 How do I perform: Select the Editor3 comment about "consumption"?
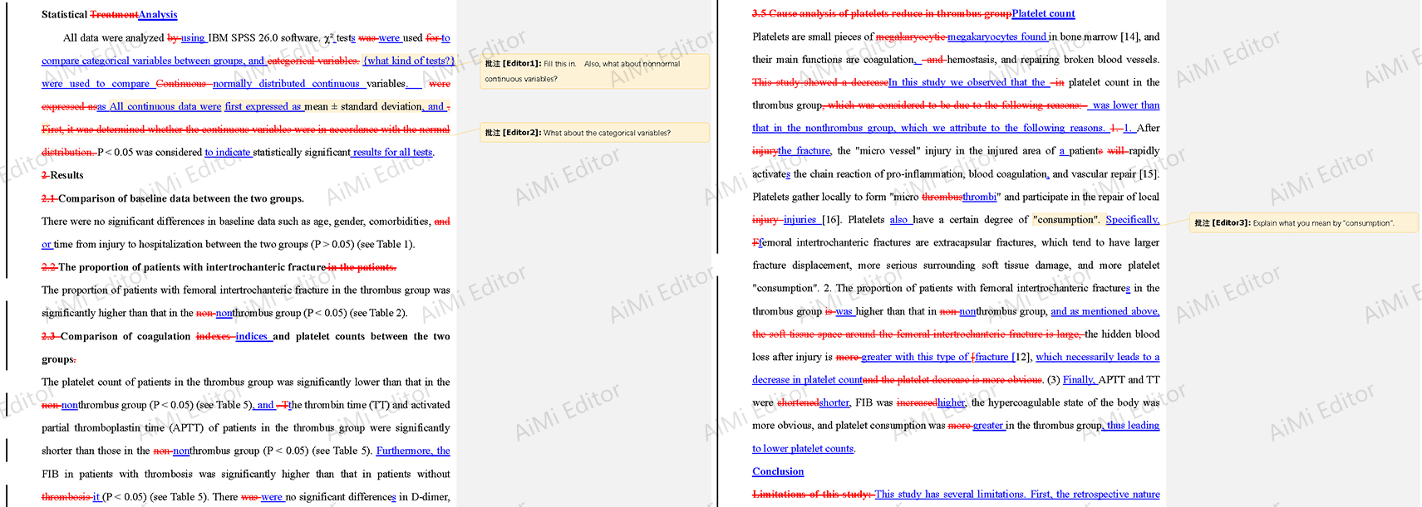pyautogui.click(x=1304, y=222)
